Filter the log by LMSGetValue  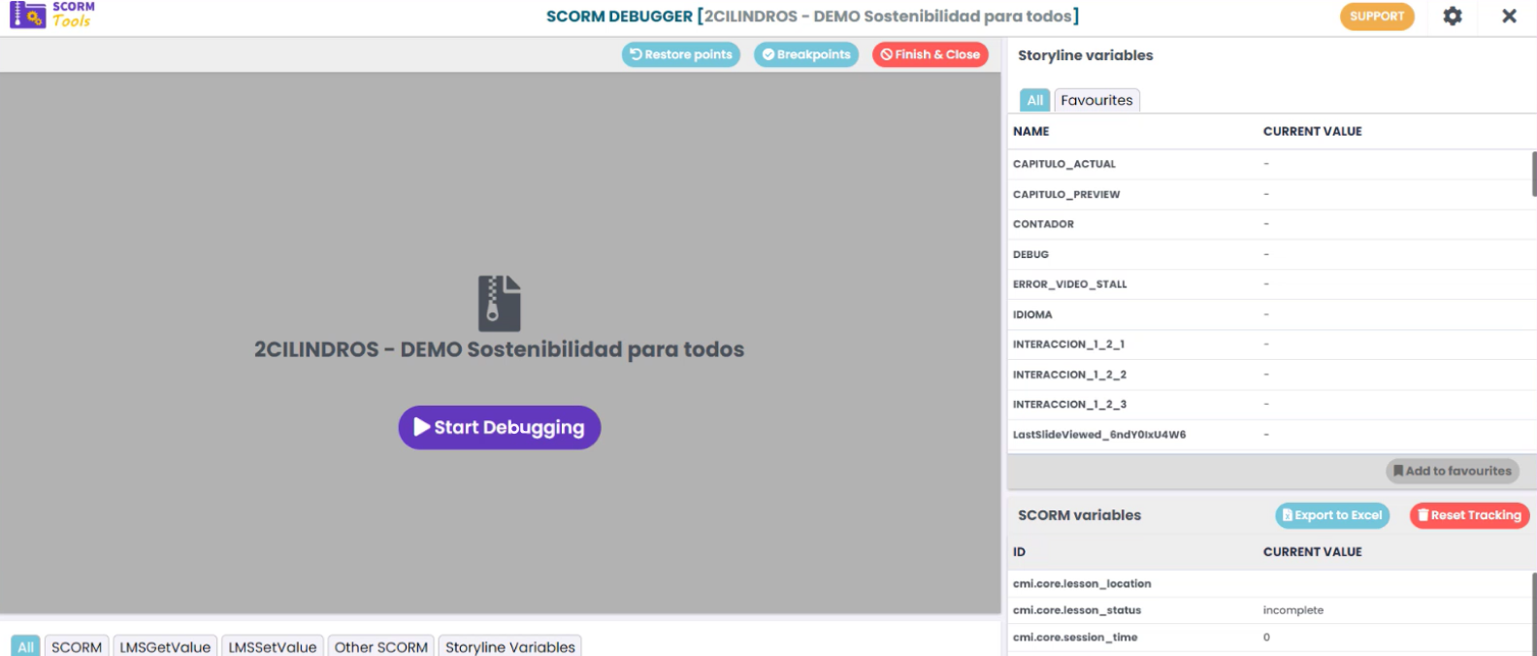coord(165,647)
